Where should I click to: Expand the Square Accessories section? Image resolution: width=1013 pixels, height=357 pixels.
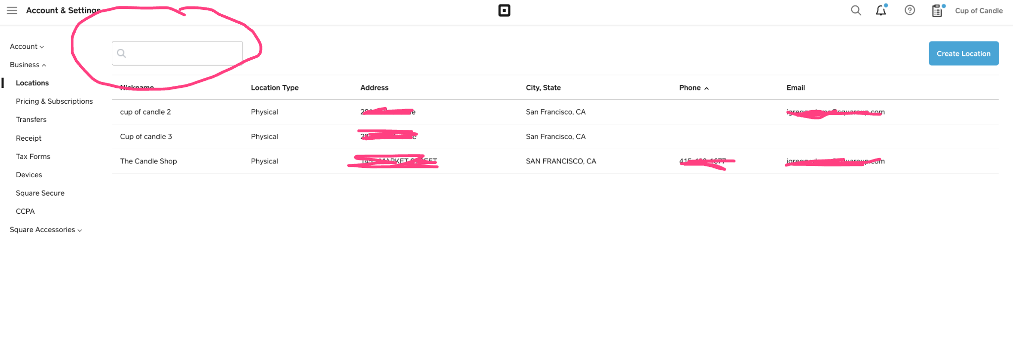(46, 230)
